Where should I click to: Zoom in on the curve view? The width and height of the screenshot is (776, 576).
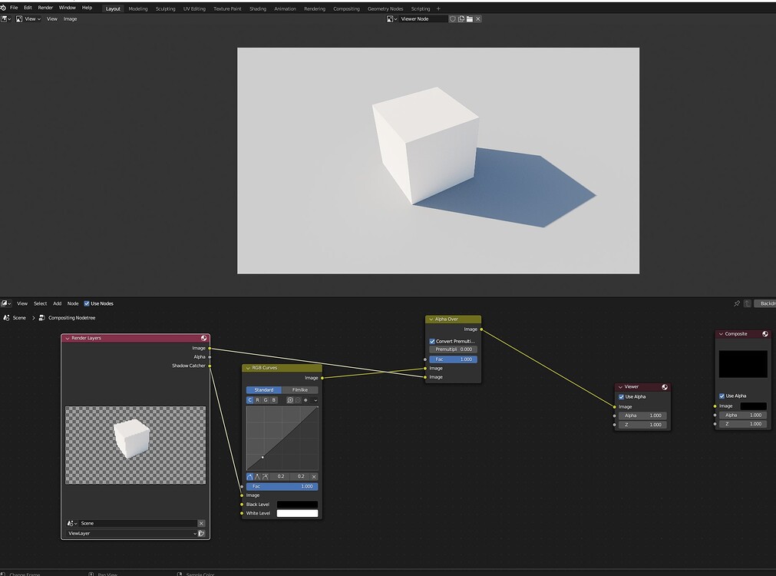coord(290,400)
